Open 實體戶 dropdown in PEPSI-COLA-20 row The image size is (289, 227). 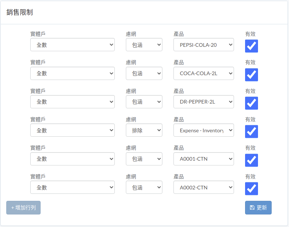coord(72,45)
